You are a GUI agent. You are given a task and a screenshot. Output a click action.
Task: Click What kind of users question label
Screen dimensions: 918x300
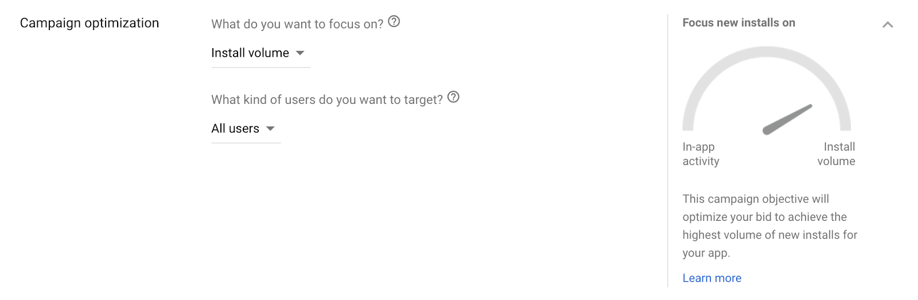click(327, 100)
